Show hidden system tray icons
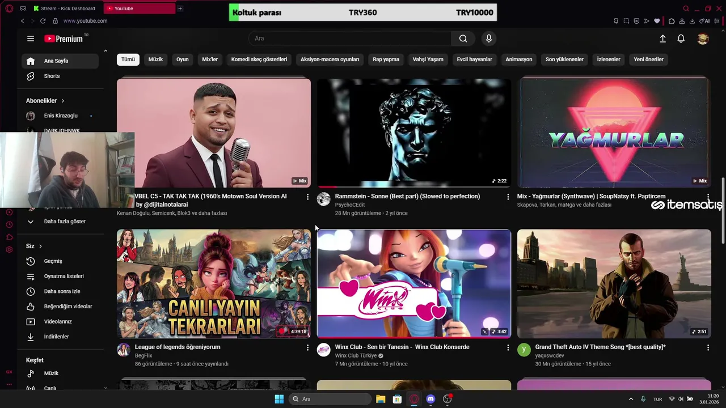 click(631, 399)
